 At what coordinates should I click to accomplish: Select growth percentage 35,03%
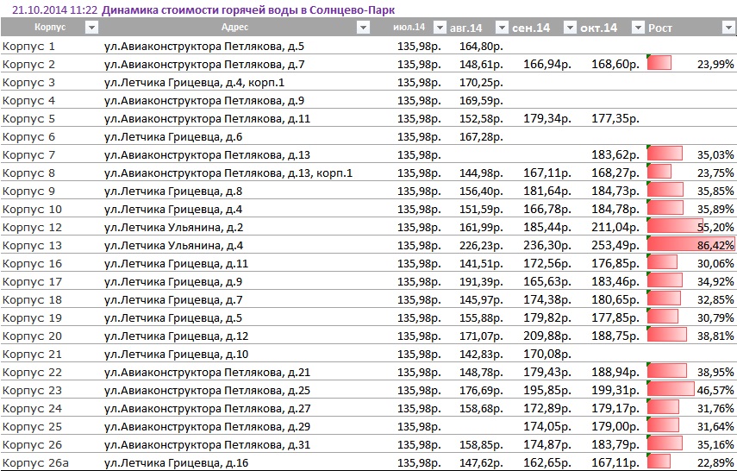point(715,155)
